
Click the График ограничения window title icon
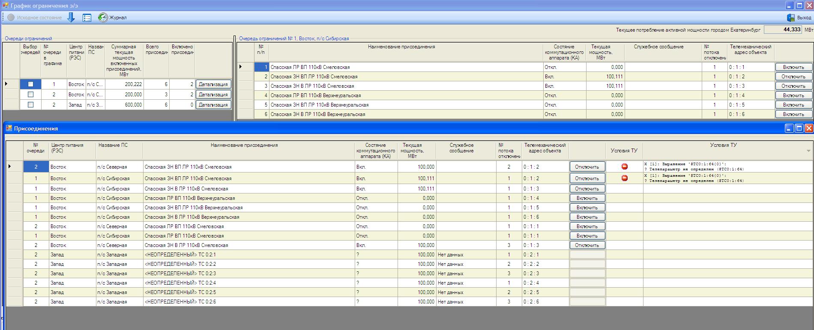tap(5, 6)
